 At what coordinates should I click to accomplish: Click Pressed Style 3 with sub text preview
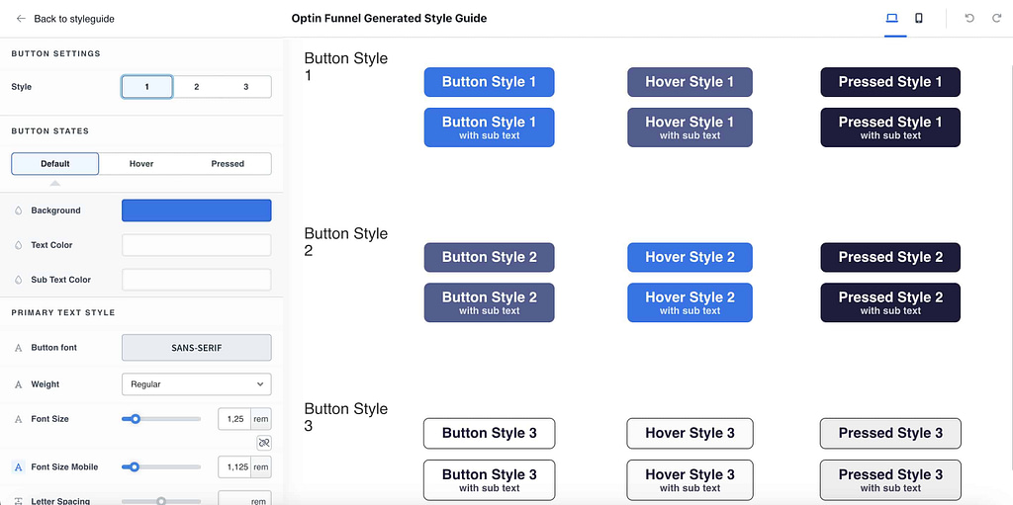pyautogui.click(x=890, y=480)
